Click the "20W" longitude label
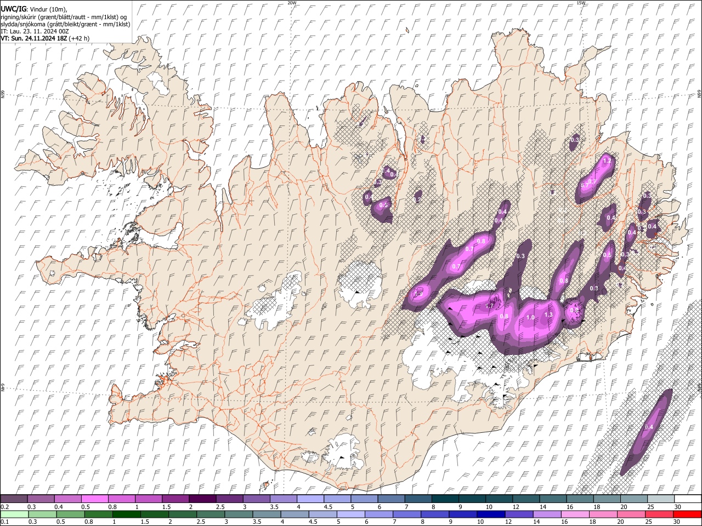 tap(292, 3)
